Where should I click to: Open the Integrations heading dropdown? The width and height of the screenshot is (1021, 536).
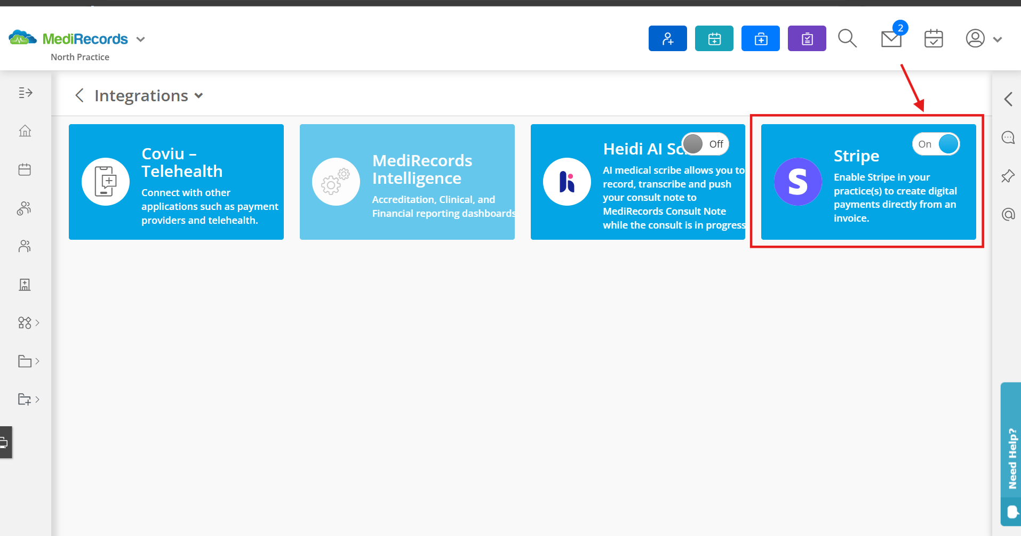[198, 96]
